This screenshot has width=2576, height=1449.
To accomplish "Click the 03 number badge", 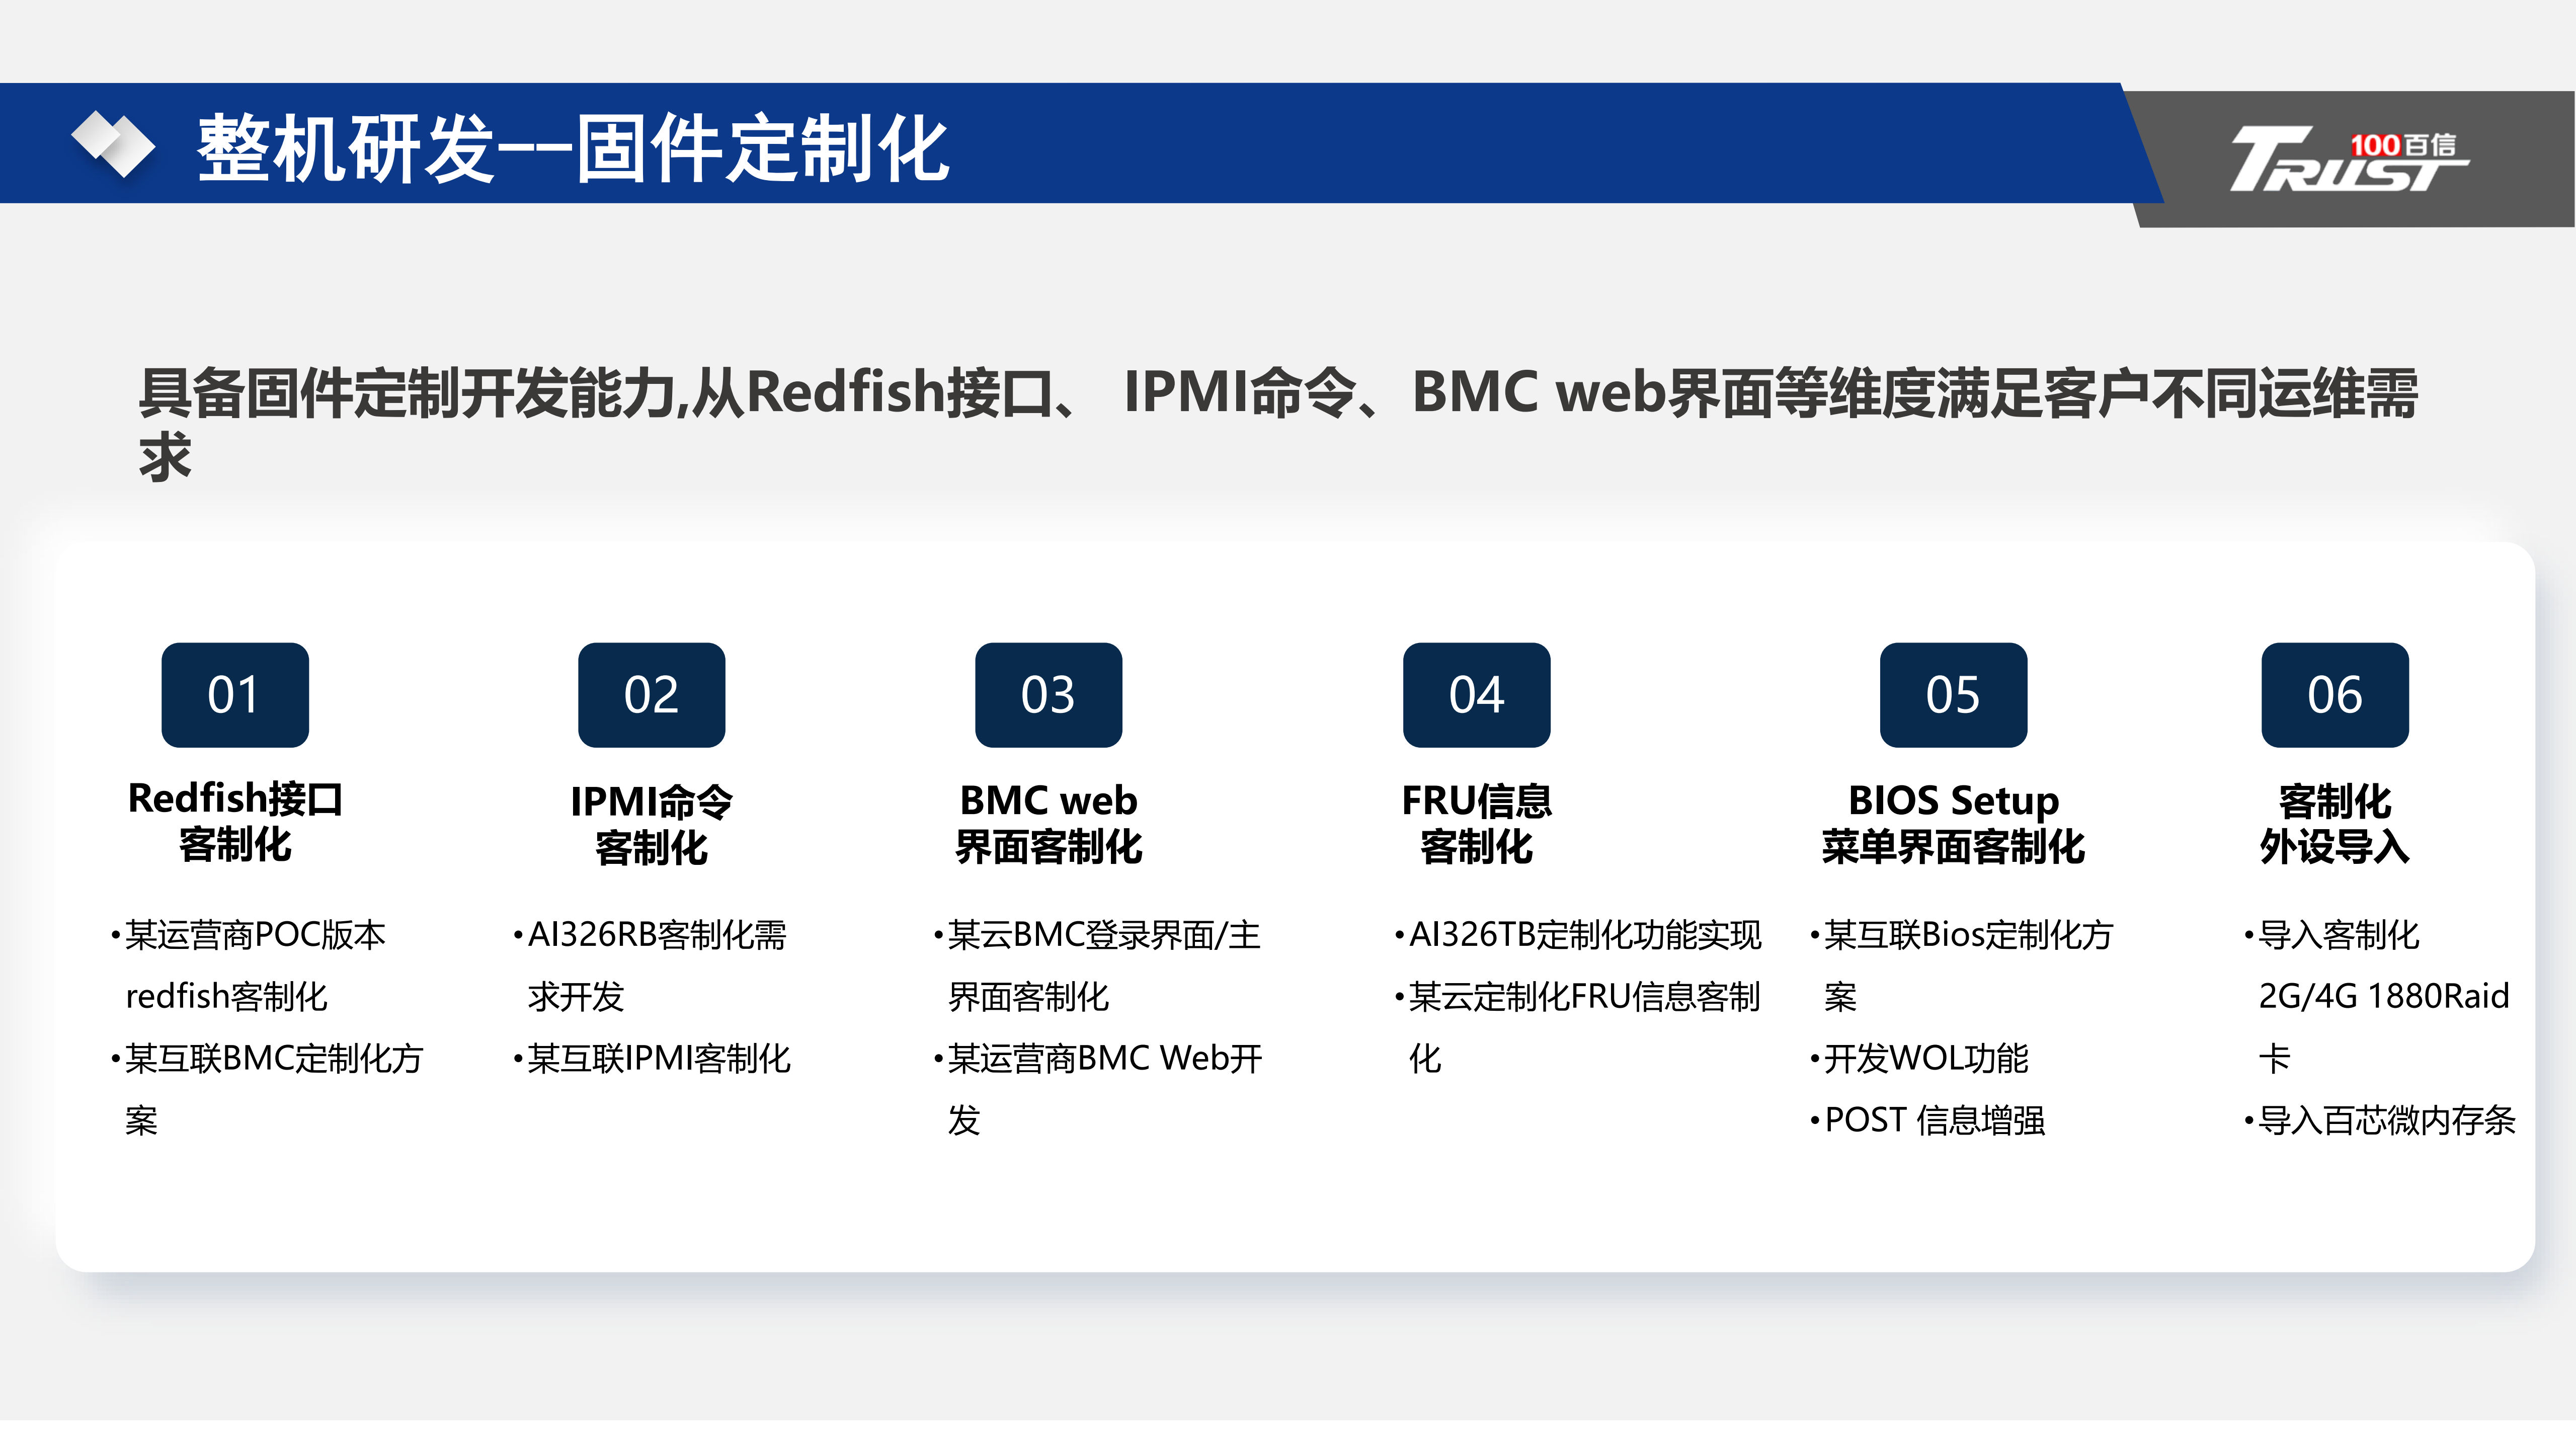I will pos(1048,695).
